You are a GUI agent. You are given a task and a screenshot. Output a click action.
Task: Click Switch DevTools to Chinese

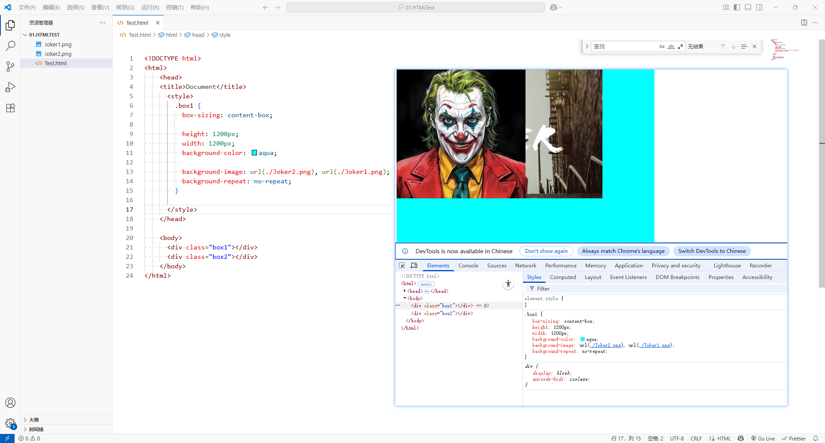712,251
